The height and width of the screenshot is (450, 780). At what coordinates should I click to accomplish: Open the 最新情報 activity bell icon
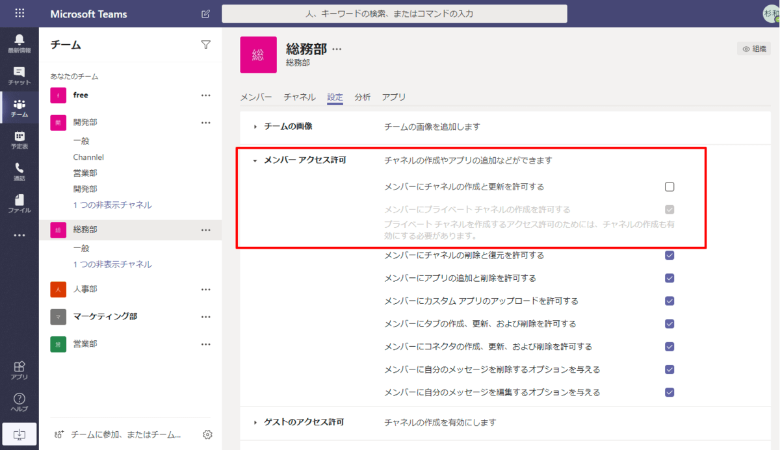point(19,43)
